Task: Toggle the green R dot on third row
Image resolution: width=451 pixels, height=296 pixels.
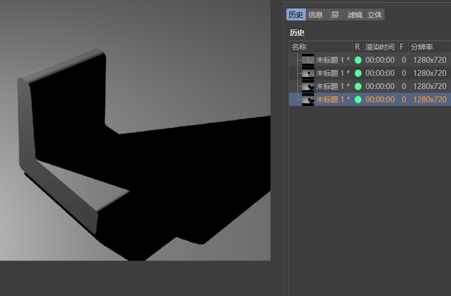Action: (358, 86)
